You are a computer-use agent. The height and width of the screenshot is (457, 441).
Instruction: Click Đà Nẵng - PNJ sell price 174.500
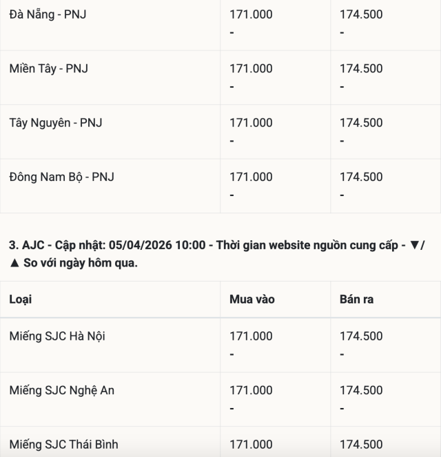point(361,14)
